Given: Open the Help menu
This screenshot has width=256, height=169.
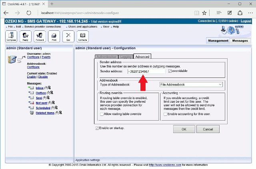Looking at the screenshot, I should pos(116,27).
